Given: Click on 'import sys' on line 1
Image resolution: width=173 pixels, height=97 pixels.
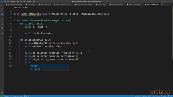Looking at the screenshot, I should point(21,8).
